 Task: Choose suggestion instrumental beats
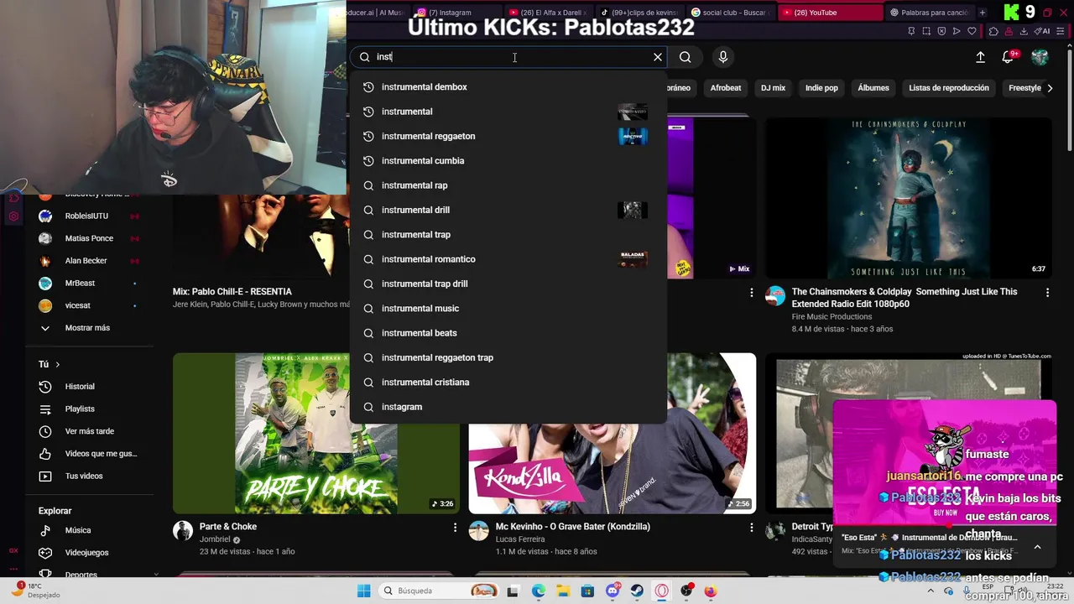click(508, 333)
